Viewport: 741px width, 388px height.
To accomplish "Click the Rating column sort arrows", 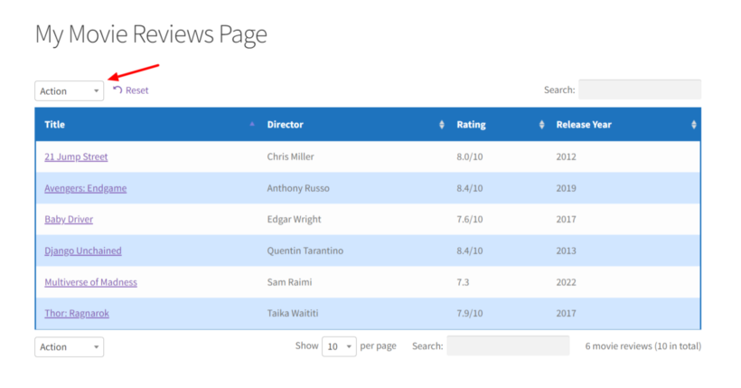I will [x=541, y=125].
